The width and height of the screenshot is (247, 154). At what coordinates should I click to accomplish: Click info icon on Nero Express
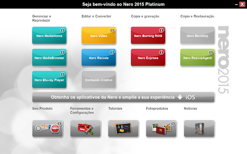pyautogui.click(x=161, y=52)
